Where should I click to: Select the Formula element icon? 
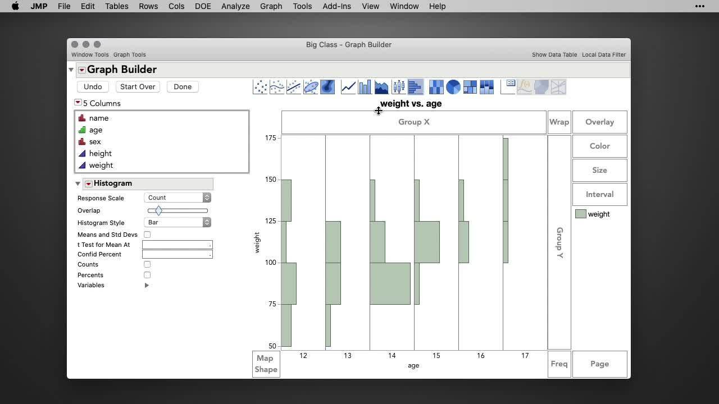tap(525, 87)
